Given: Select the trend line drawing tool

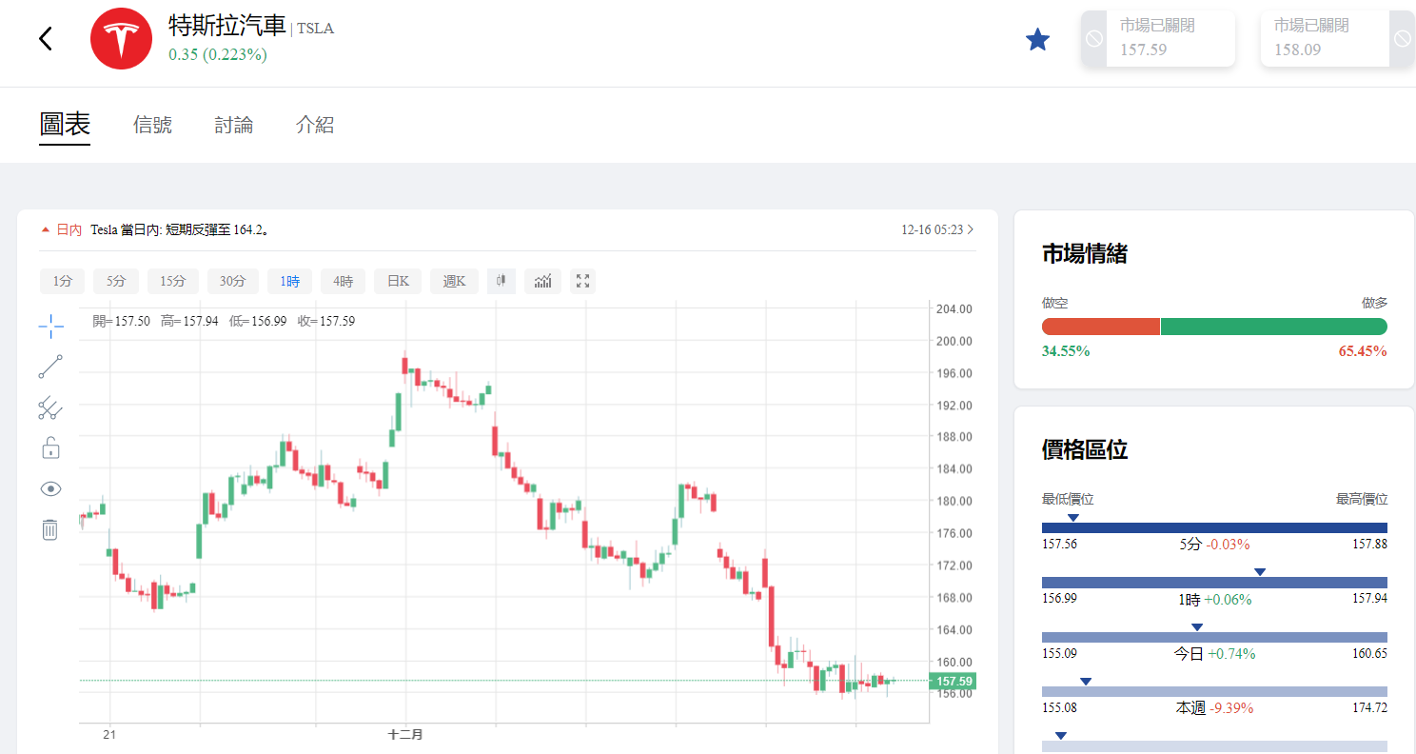Looking at the screenshot, I should (50, 367).
